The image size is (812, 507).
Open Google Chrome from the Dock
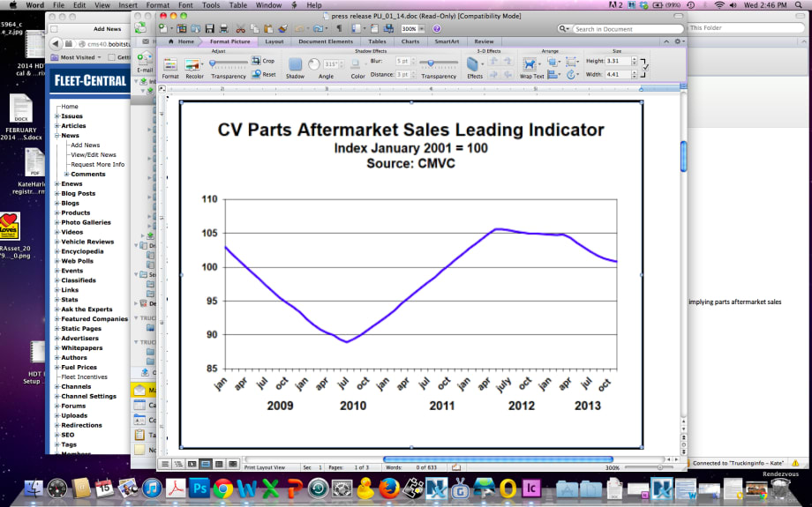coord(223,488)
